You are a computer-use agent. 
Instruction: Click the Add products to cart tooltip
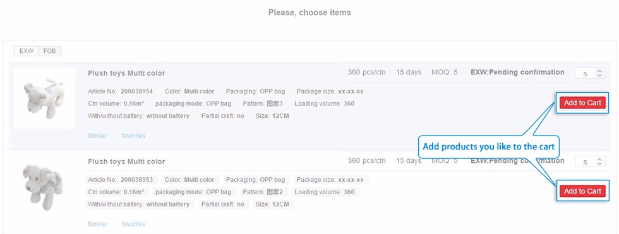point(489,147)
